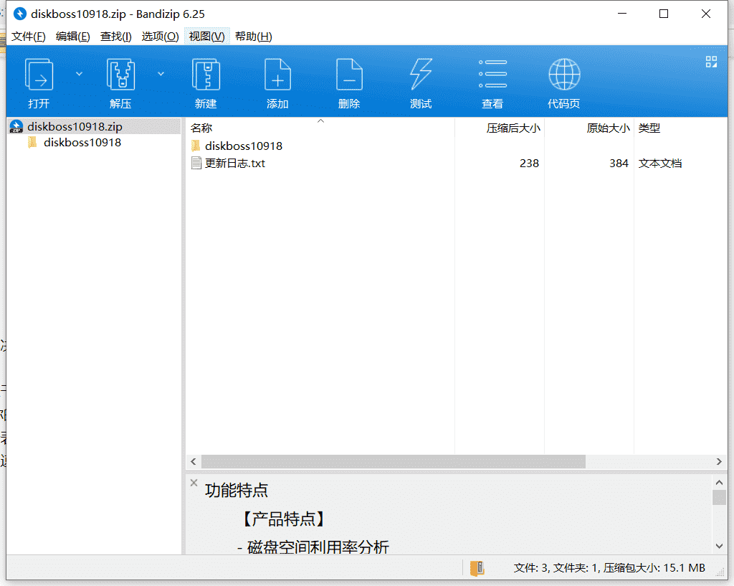Click the 【产品特点】 text in preview

pos(284,519)
